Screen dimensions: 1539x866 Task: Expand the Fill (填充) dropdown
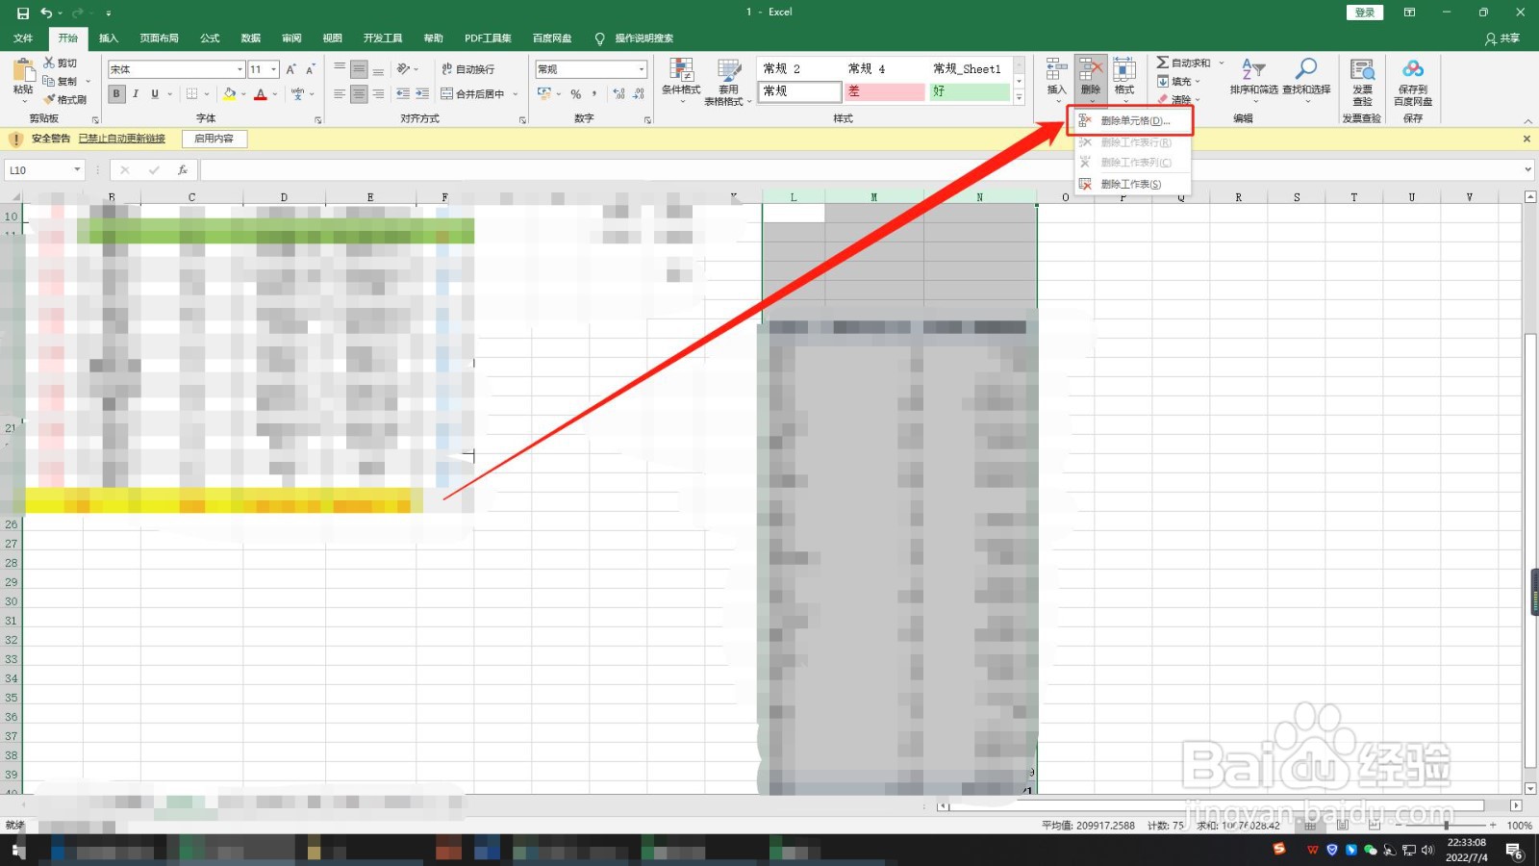pos(1198,82)
